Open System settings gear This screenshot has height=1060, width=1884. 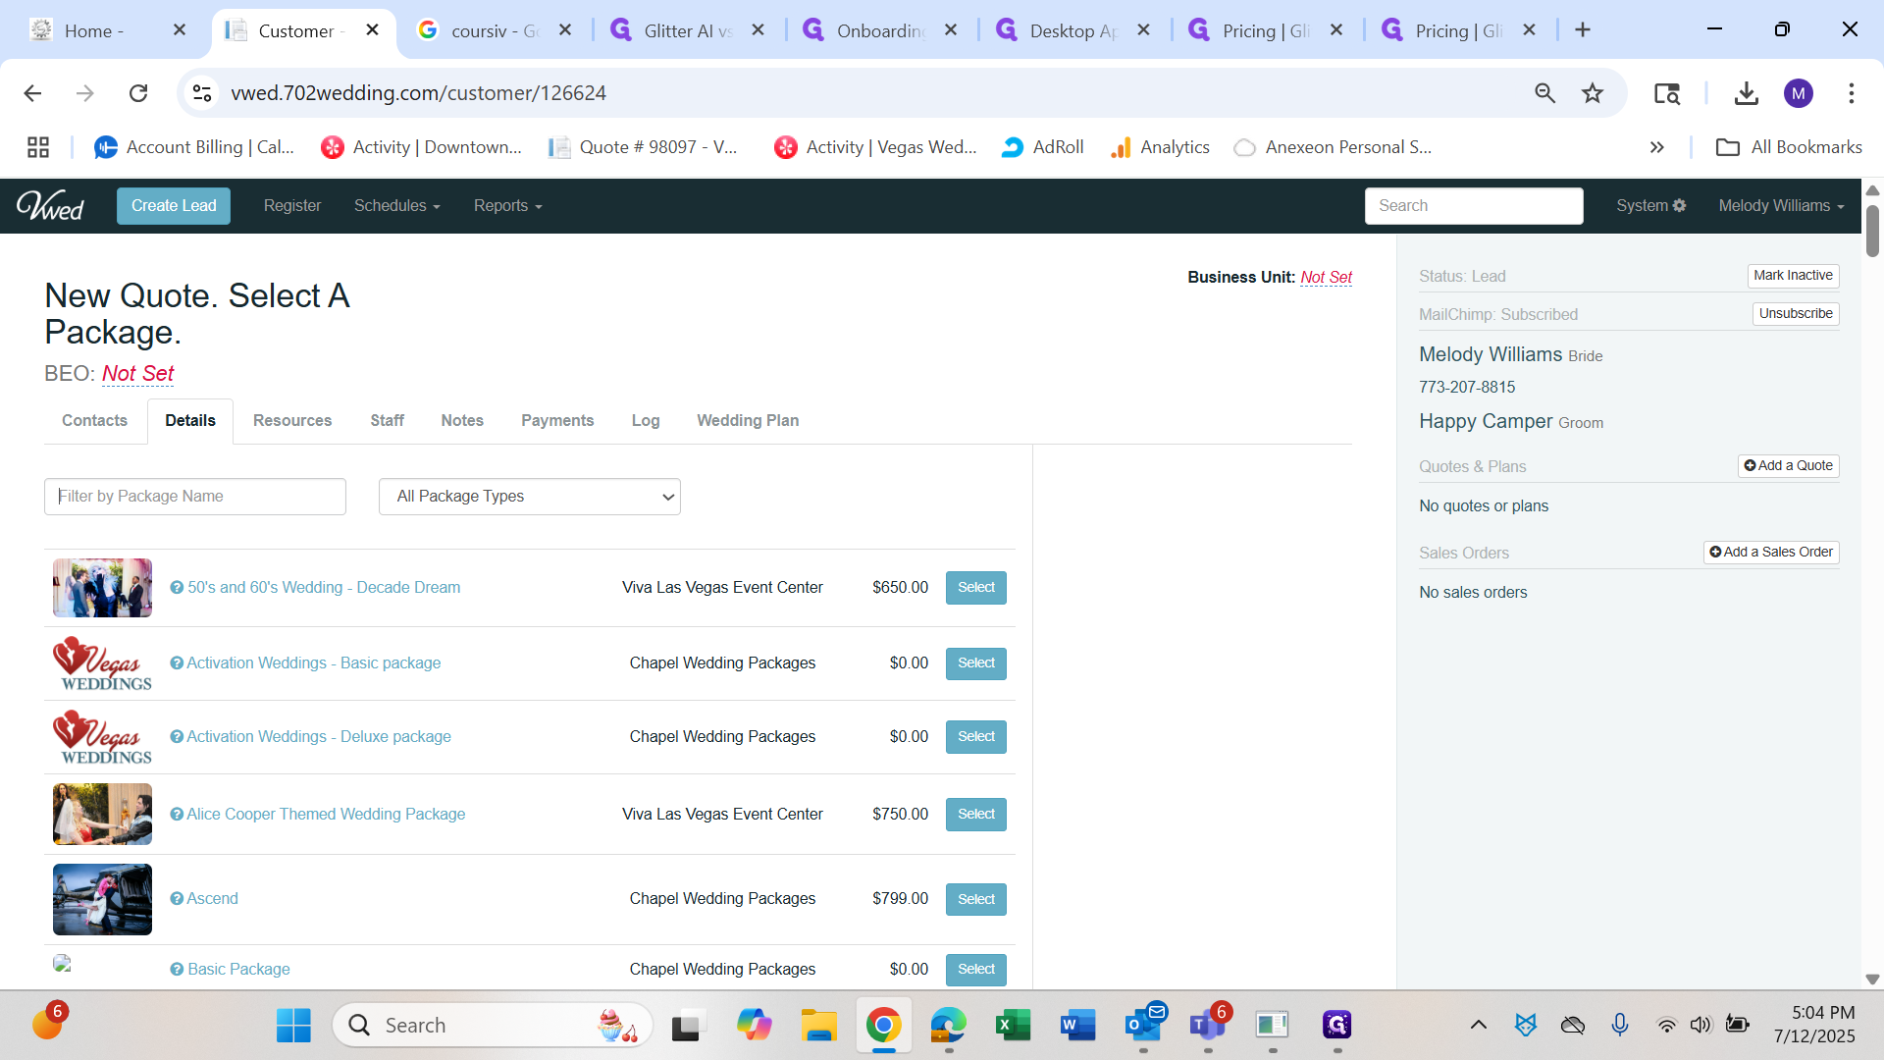(x=1679, y=206)
